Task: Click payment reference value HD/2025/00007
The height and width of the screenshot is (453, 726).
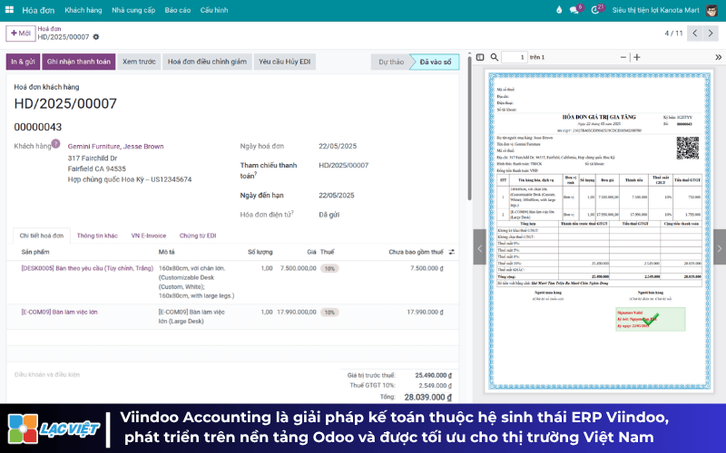Action: pyautogui.click(x=344, y=166)
